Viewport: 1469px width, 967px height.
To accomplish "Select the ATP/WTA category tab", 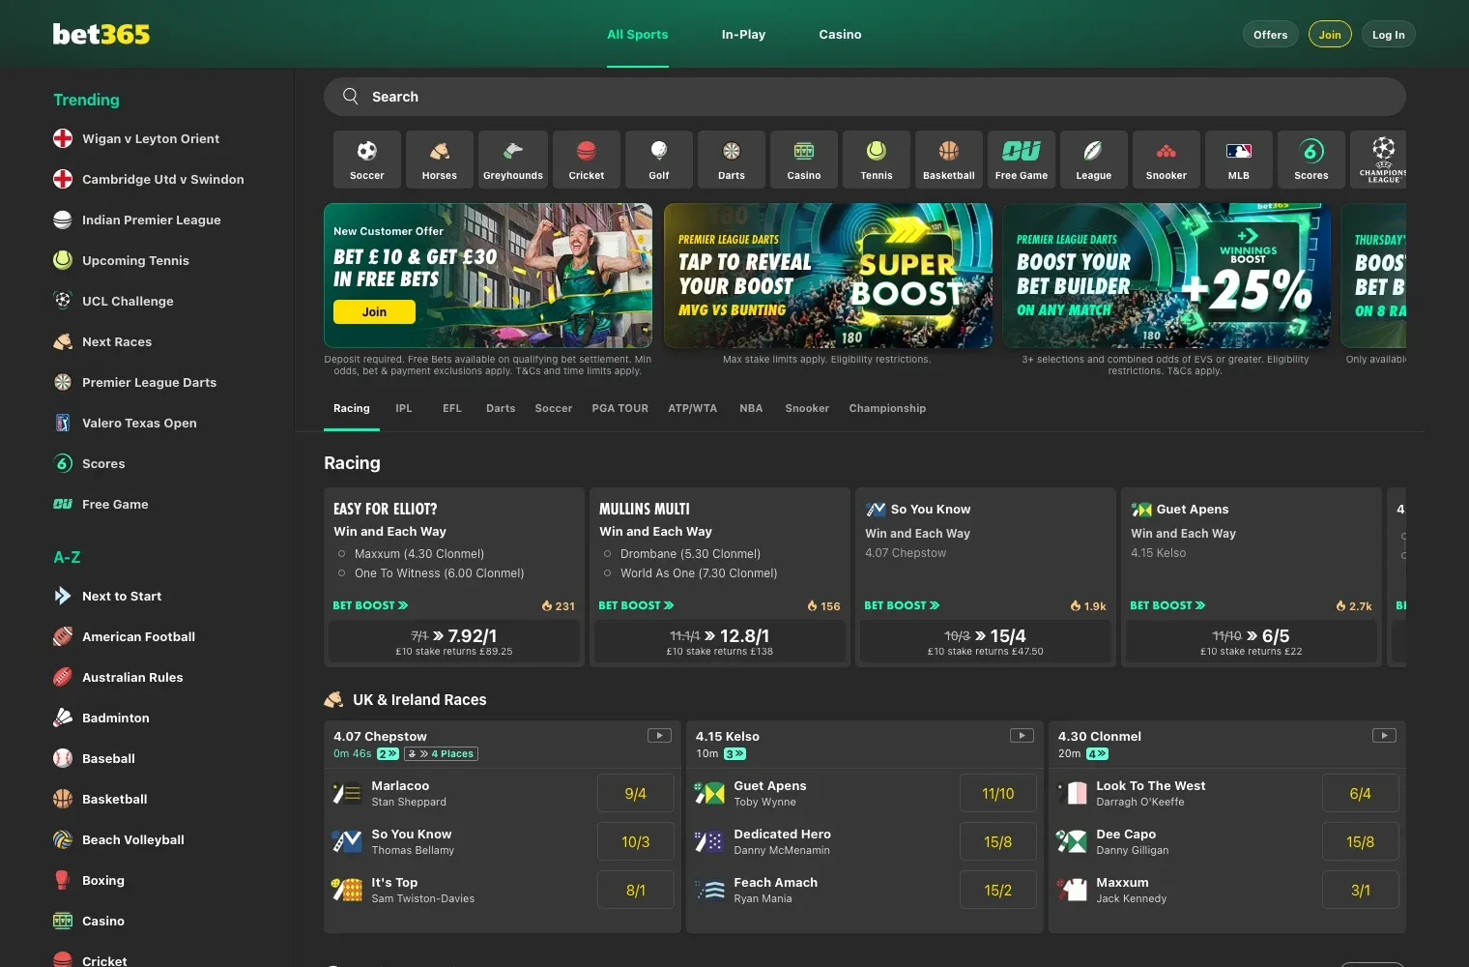I will 693,408.
